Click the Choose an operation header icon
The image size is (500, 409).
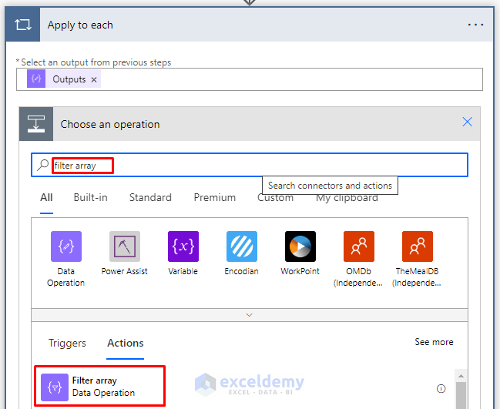click(x=36, y=124)
